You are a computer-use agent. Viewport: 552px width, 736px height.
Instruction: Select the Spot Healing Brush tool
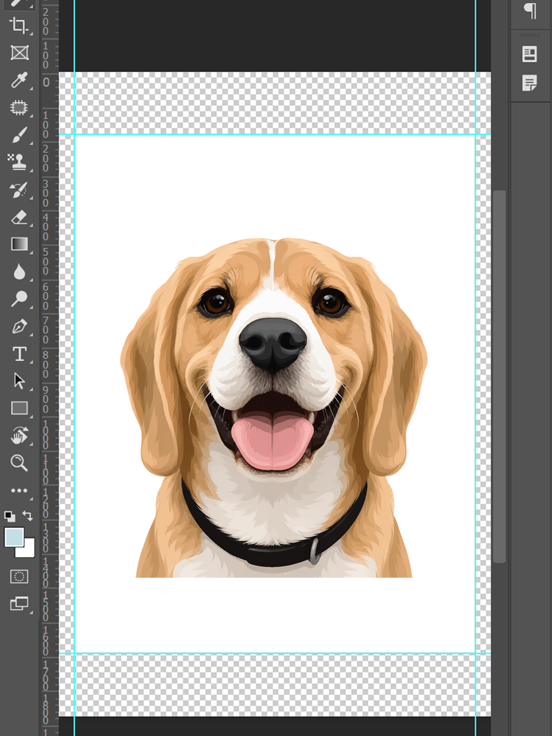point(19,108)
